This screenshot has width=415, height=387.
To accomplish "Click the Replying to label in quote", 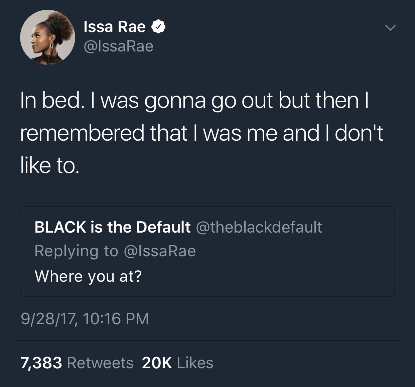I will [x=77, y=251].
